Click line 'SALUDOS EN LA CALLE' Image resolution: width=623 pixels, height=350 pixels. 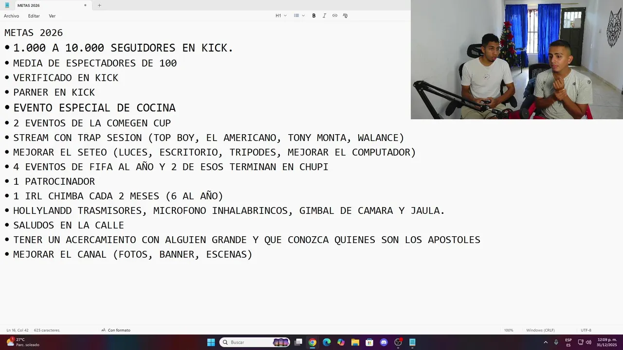coord(69,225)
